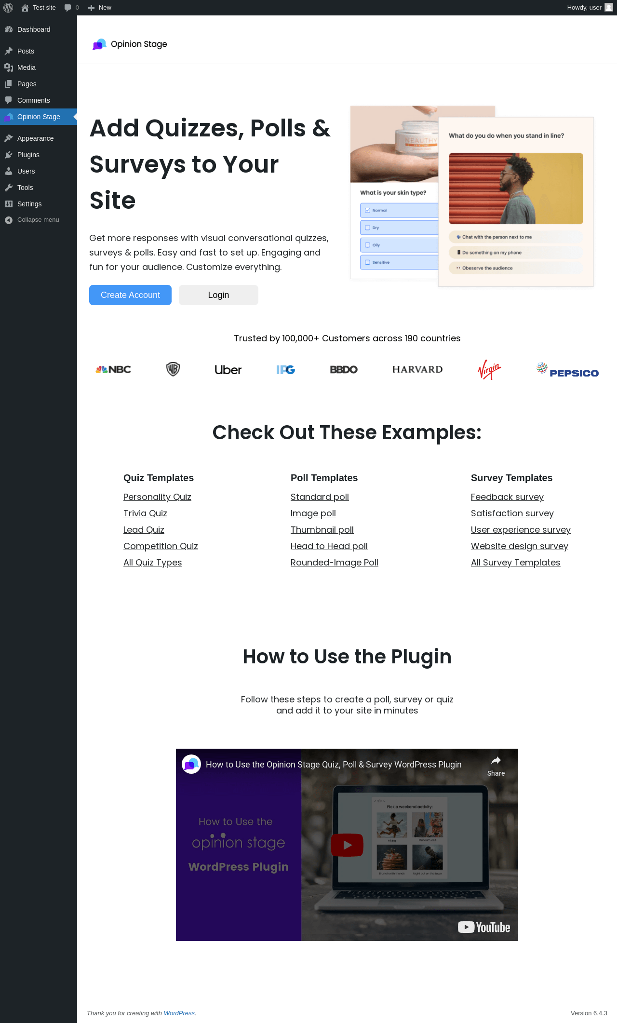Click the BBDO logo
The image size is (617, 1023).
[344, 370]
